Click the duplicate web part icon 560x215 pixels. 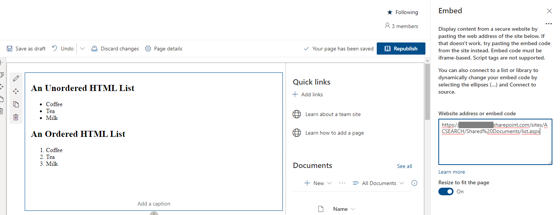[x=16, y=104]
